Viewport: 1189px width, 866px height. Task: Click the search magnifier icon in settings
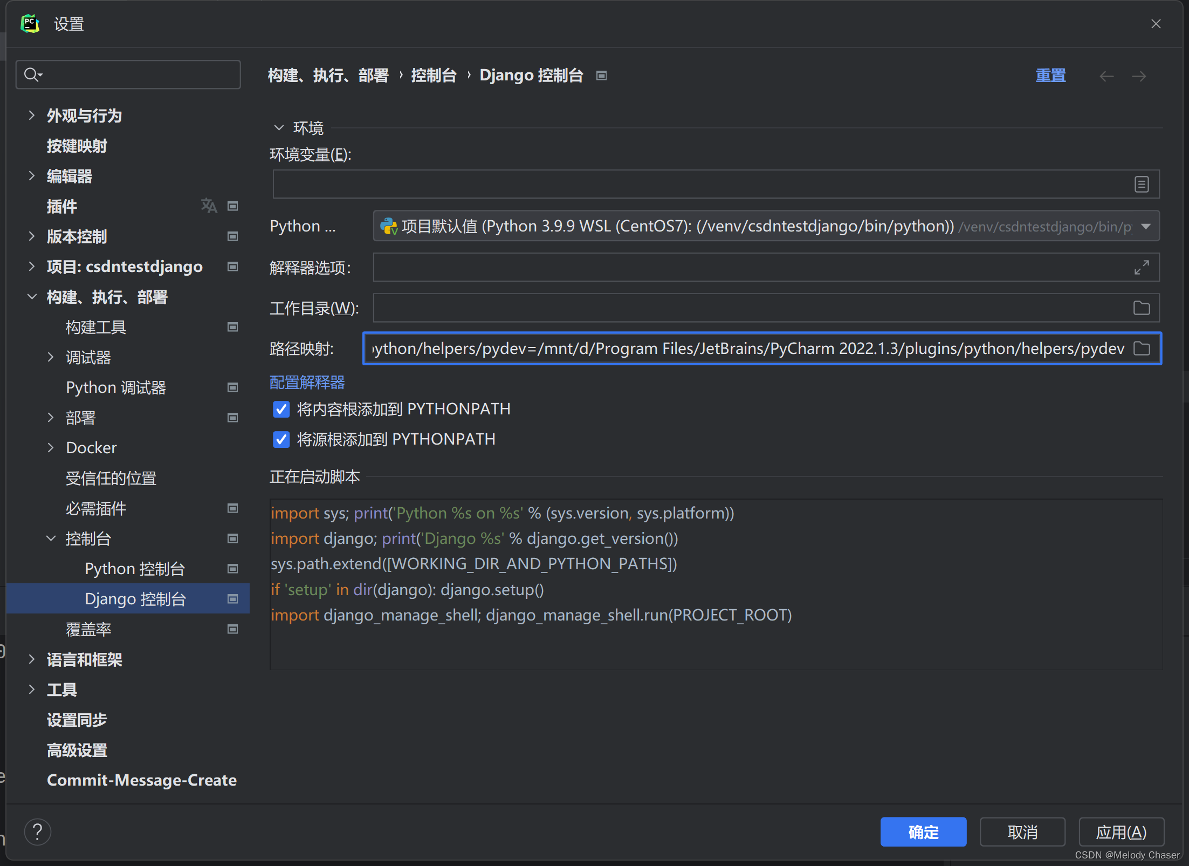click(32, 75)
